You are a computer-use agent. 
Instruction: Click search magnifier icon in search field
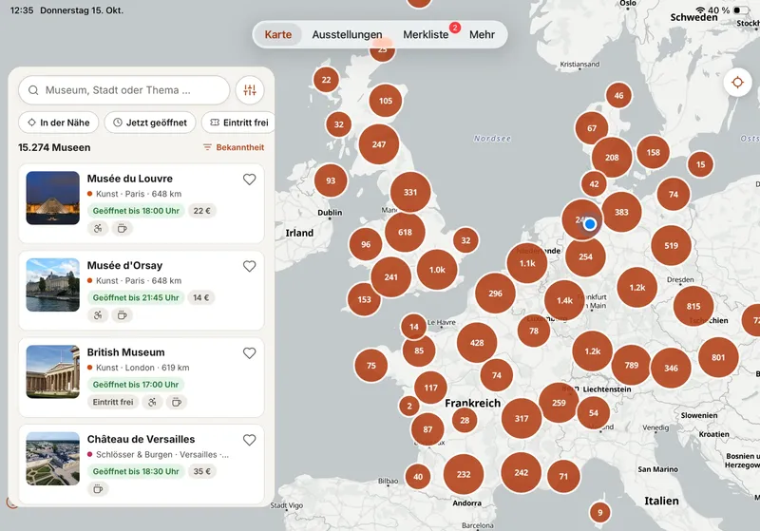pyautogui.click(x=33, y=90)
